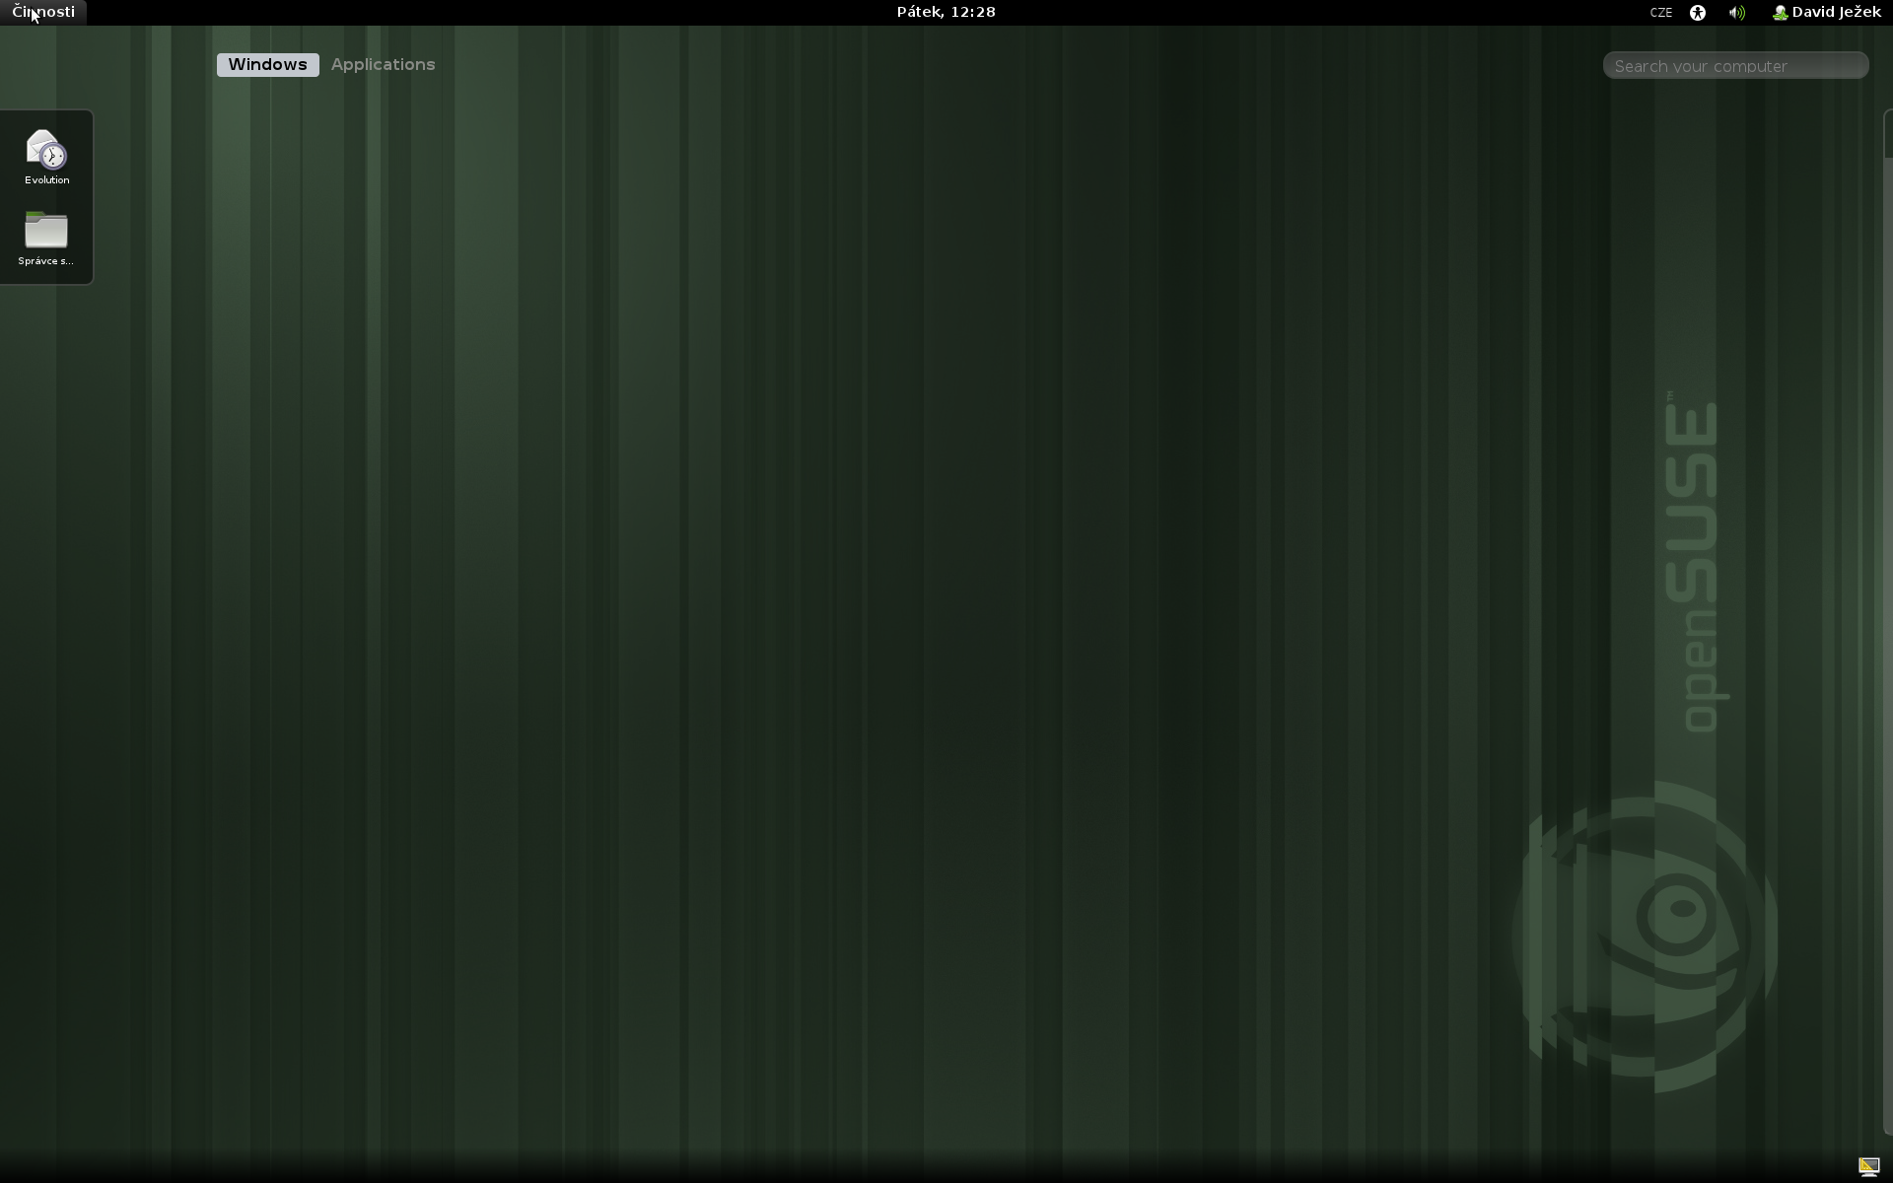Image resolution: width=1893 pixels, height=1183 pixels.
Task: Focus the Search your computer field
Action: tap(1735, 66)
